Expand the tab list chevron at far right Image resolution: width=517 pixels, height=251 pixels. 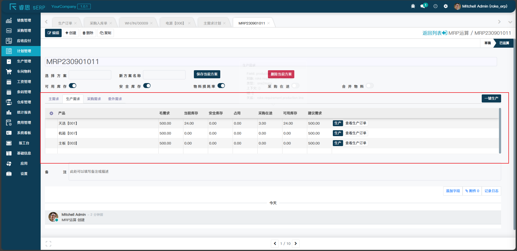tap(510, 22)
